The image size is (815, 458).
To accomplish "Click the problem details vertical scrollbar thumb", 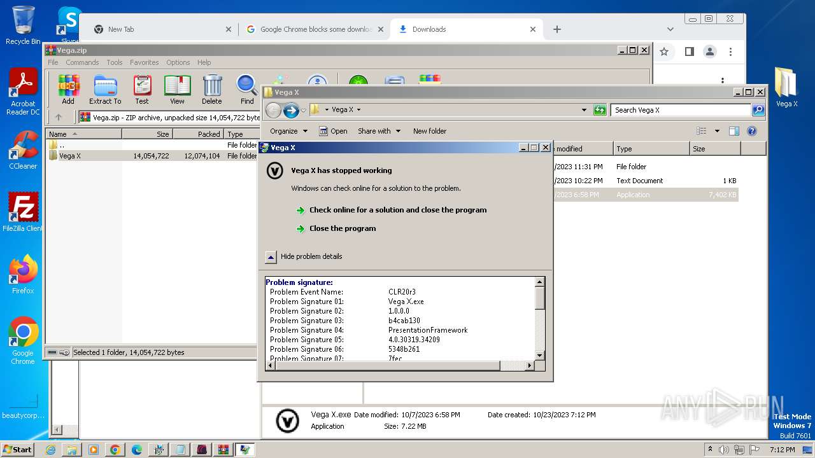I will click(x=540, y=298).
